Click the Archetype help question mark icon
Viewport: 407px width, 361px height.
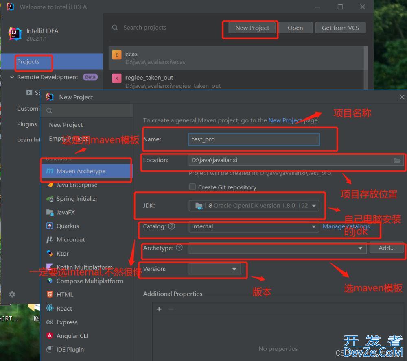tap(179, 248)
